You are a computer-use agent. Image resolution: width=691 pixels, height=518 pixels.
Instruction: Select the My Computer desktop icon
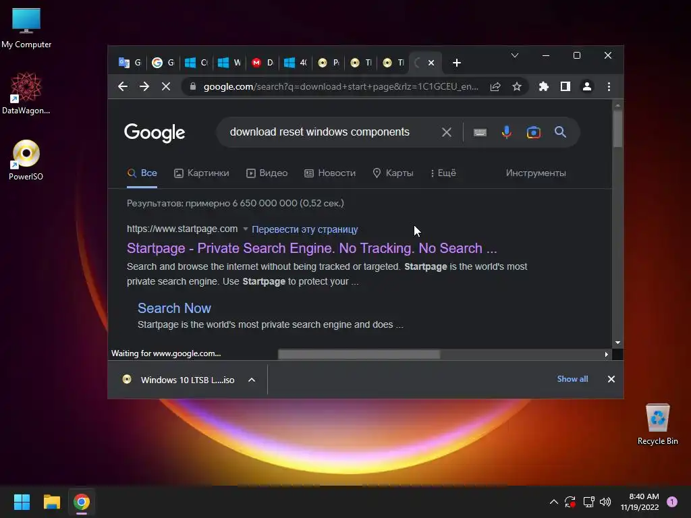coord(26,28)
